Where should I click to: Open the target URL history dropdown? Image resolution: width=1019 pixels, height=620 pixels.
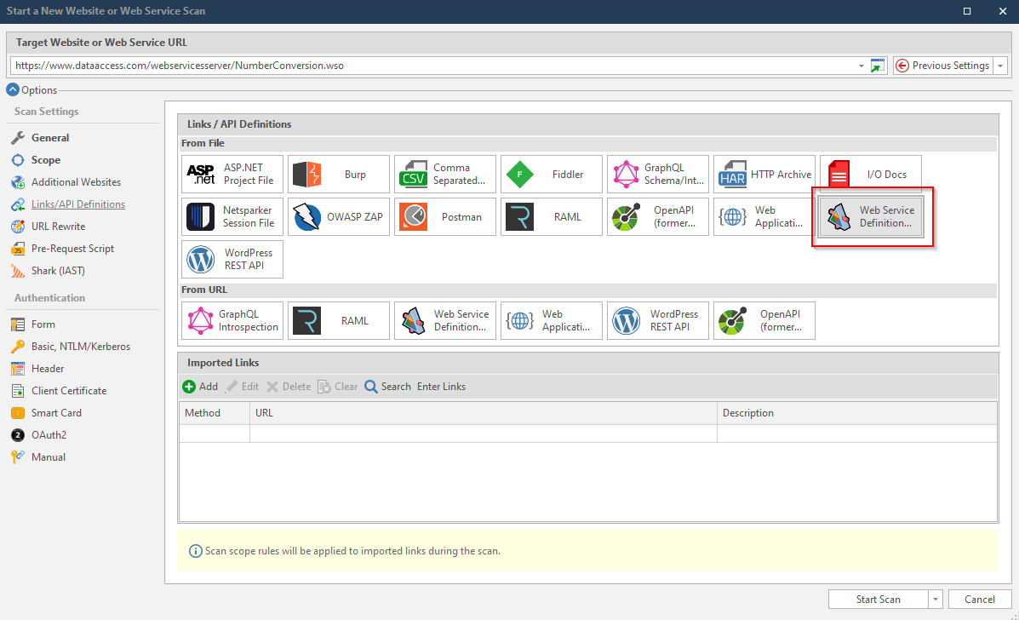coord(860,65)
